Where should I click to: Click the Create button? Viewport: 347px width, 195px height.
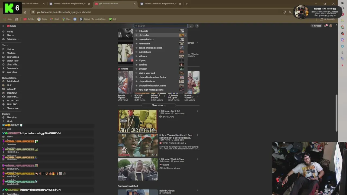(x=316, y=26)
